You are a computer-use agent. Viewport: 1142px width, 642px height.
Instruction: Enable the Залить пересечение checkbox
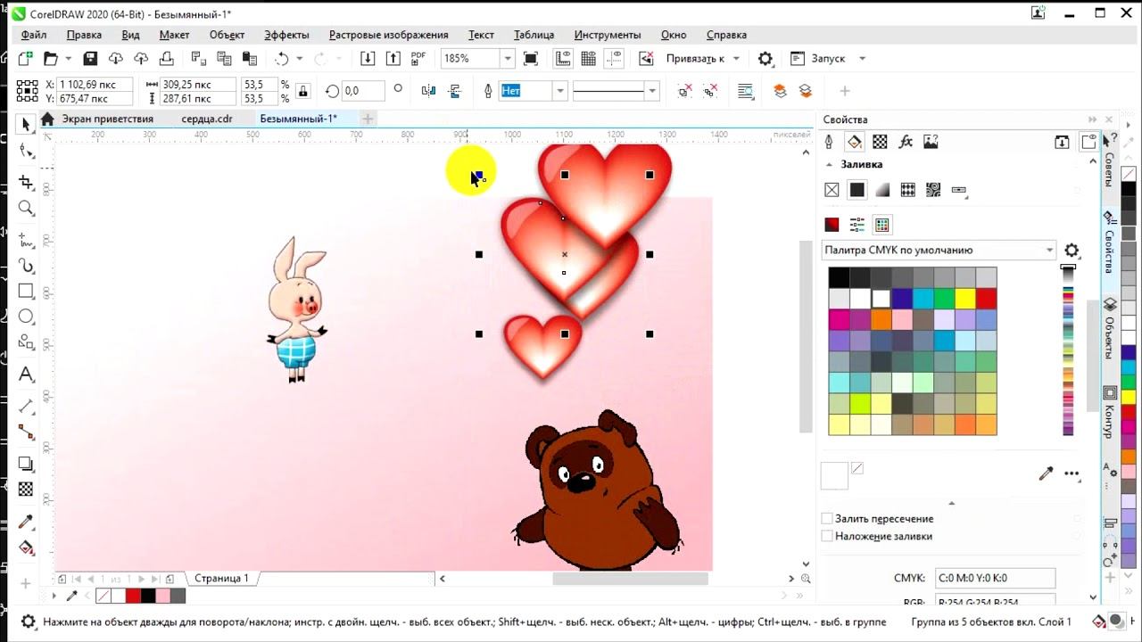[827, 519]
